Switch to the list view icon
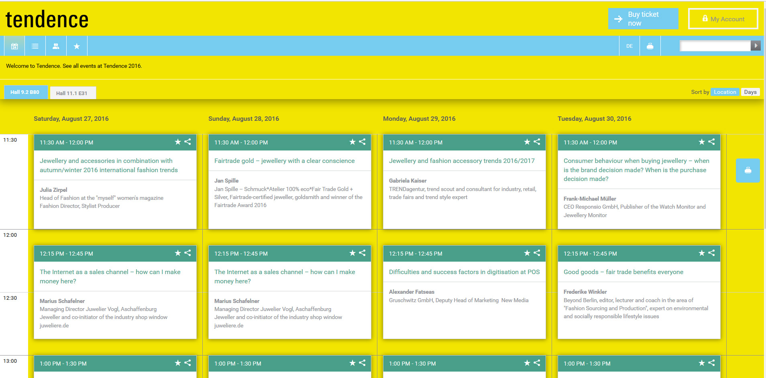 [x=35, y=46]
